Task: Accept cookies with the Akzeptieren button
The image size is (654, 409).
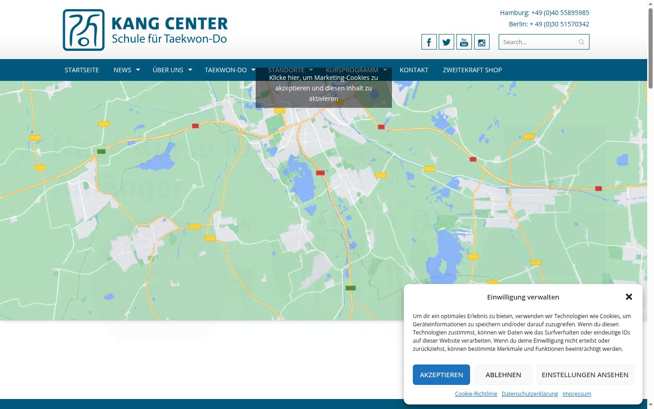Action: click(x=441, y=374)
